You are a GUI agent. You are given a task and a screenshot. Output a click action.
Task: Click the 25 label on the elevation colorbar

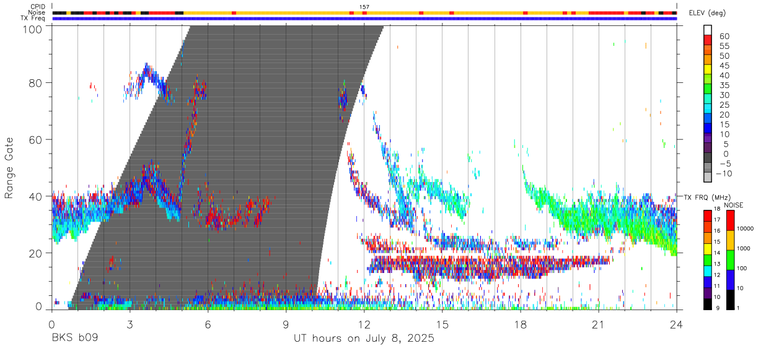pos(724,105)
